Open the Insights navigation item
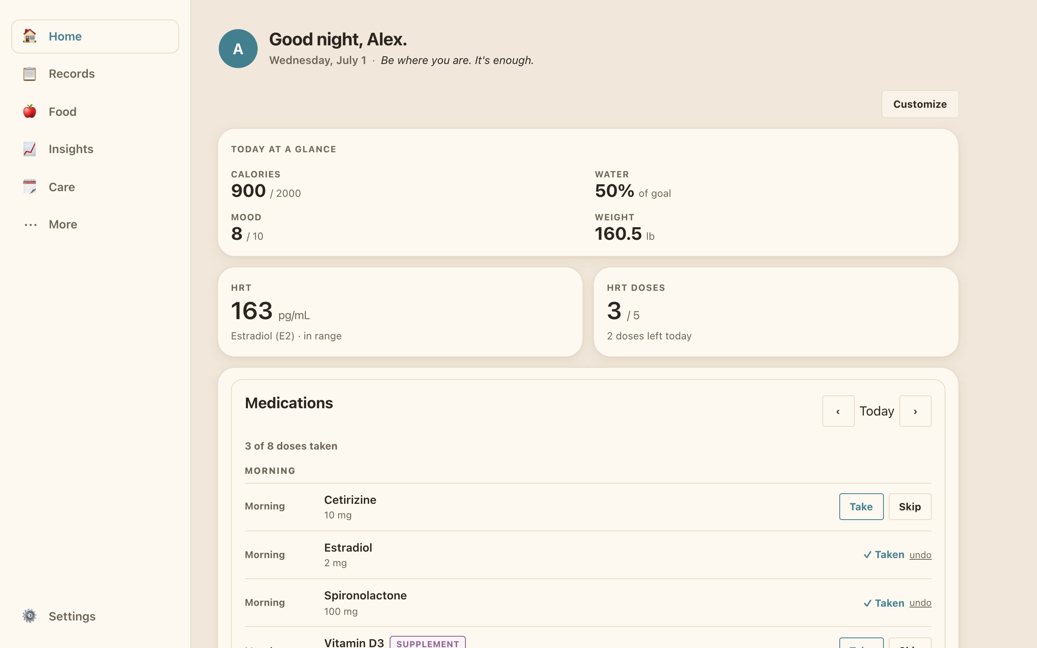 [95, 149]
